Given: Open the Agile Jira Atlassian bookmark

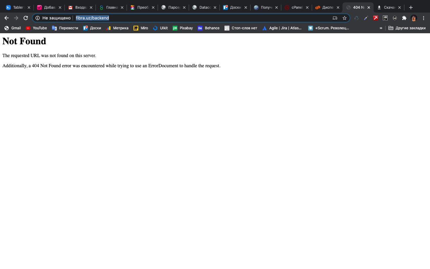Looking at the screenshot, I should (282, 28).
